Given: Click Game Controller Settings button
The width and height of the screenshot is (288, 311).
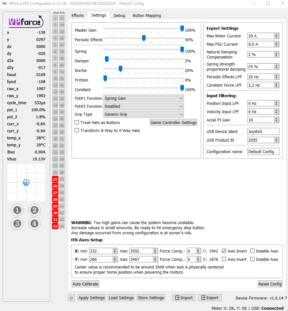Looking at the screenshot, I should click(x=173, y=122).
